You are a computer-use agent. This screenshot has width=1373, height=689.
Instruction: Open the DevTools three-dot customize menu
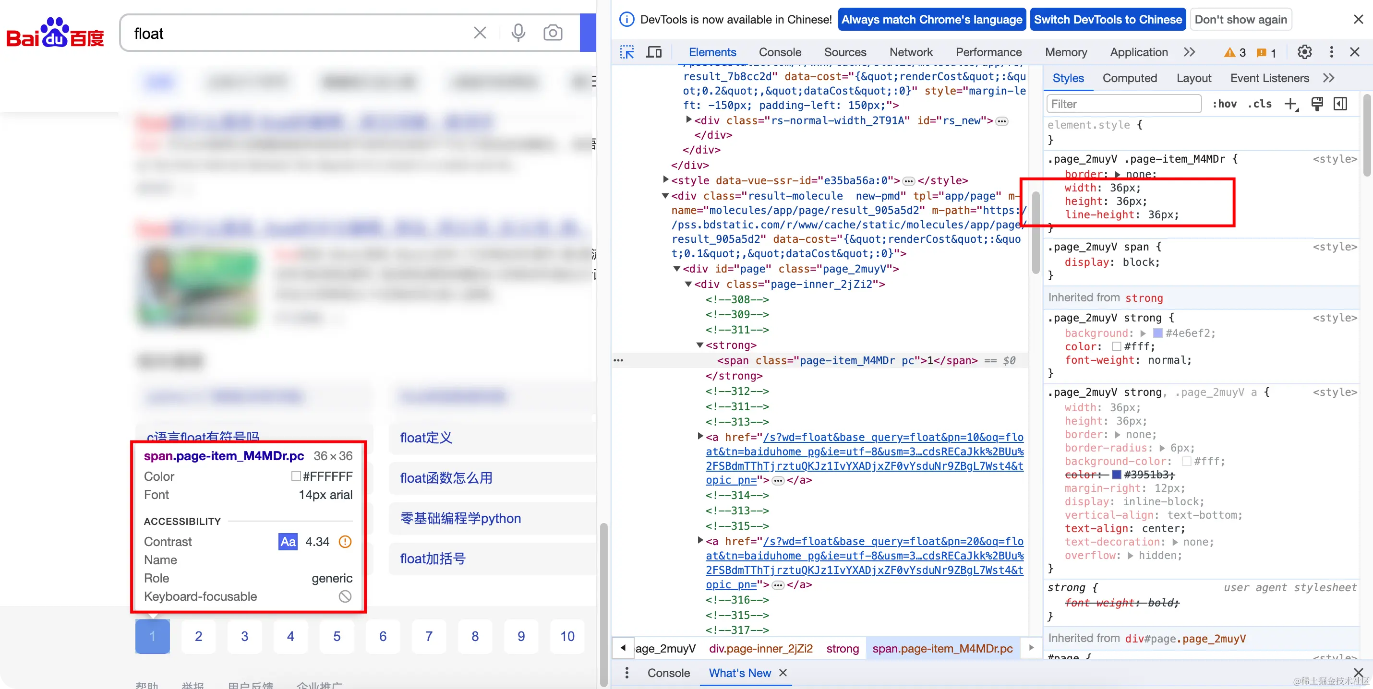pyautogui.click(x=1331, y=52)
